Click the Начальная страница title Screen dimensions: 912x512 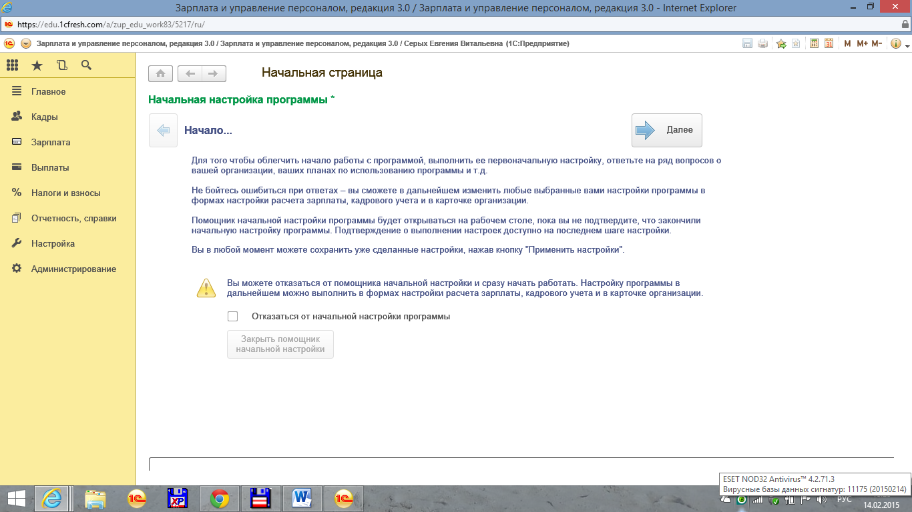pos(322,73)
